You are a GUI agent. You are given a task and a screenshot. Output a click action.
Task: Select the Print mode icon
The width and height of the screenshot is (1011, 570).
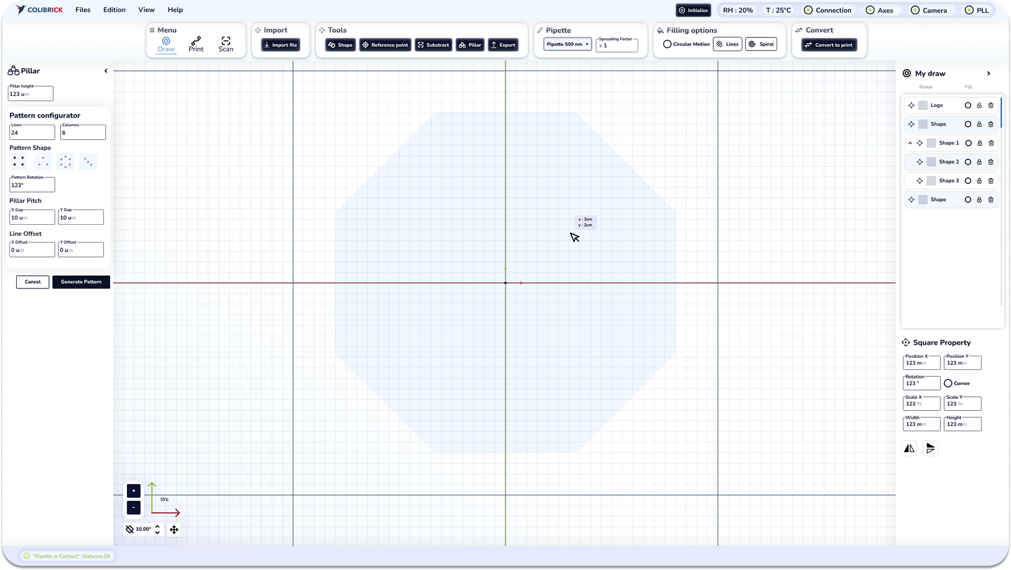click(x=196, y=41)
